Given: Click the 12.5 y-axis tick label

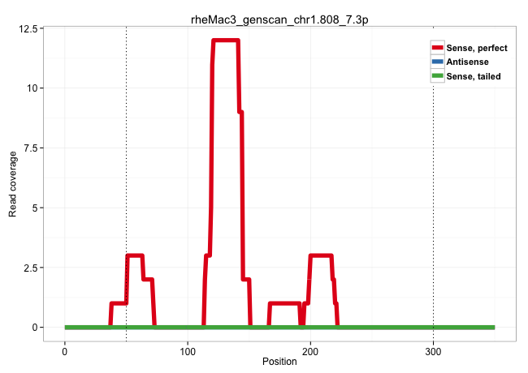Looking at the screenshot, I should (29, 28).
